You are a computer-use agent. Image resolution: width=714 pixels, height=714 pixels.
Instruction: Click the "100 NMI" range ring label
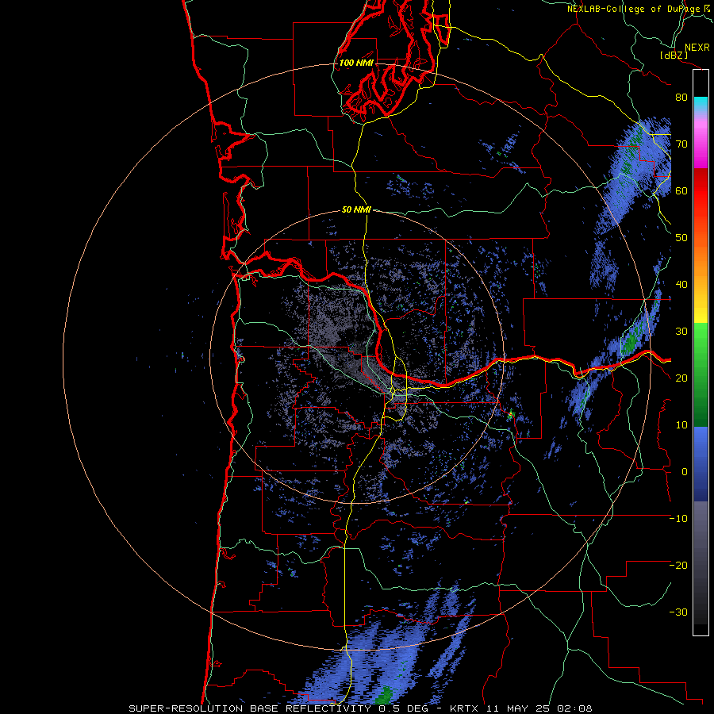click(x=356, y=63)
